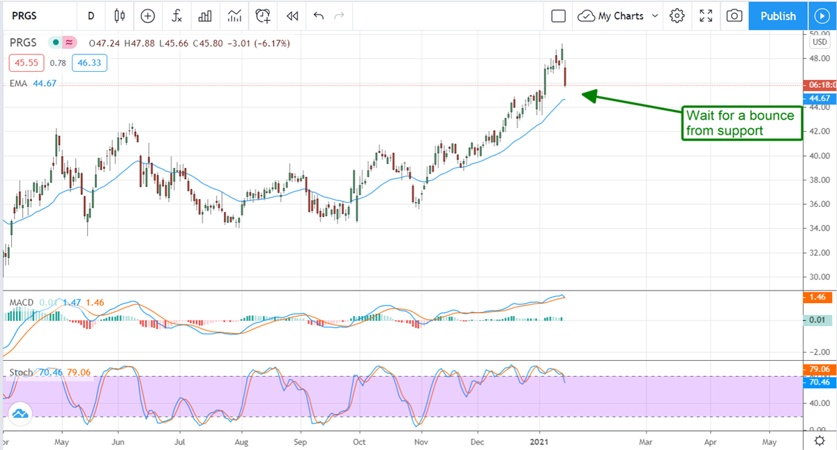Open the fx indicators menu

(177, 15)
